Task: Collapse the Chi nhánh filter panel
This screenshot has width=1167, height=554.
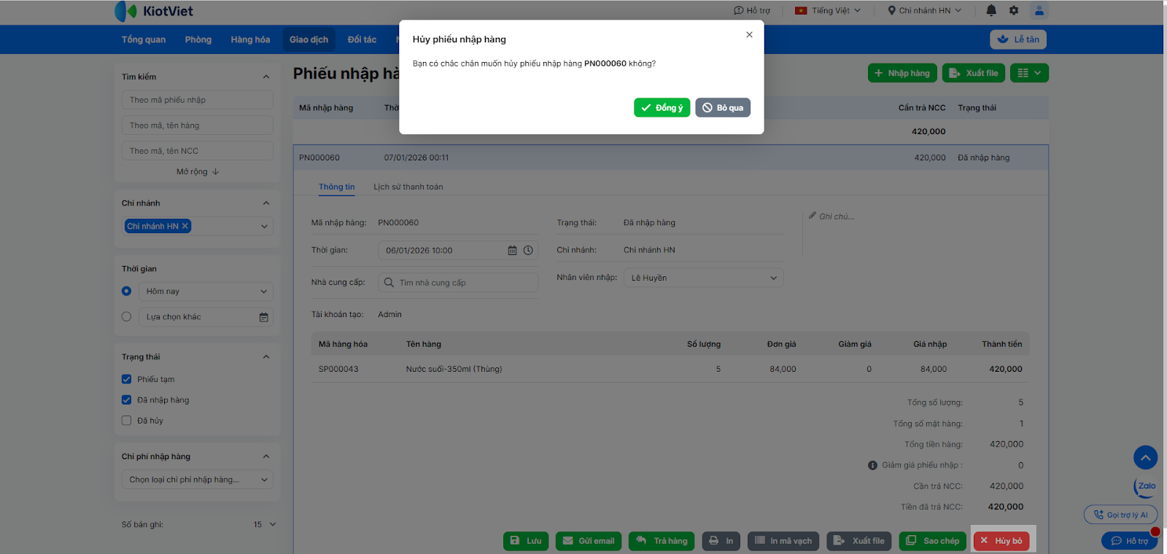Action: 266,203
